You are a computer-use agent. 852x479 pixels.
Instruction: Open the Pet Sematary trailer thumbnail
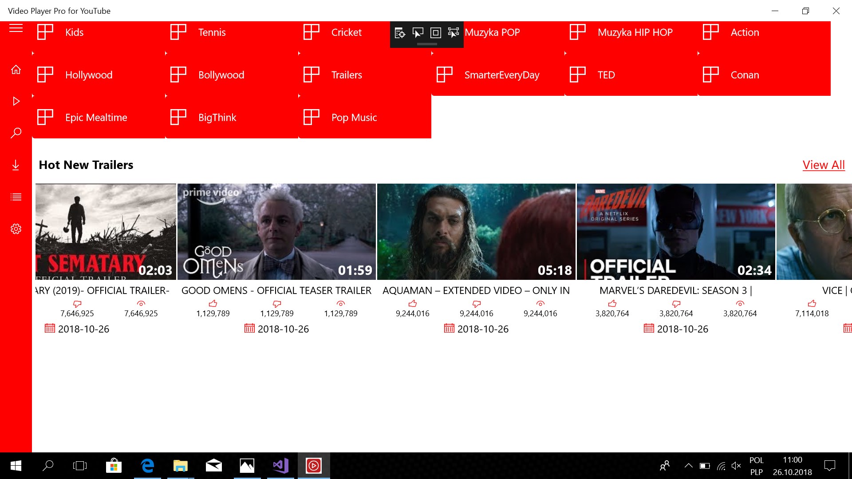tap(106, 232)
